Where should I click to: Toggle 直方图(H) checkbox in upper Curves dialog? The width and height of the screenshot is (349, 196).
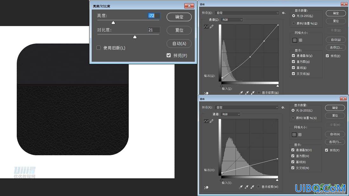tap(293, 61)
